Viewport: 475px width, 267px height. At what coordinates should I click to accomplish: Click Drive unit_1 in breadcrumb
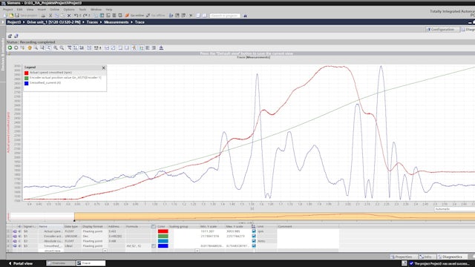53,22
